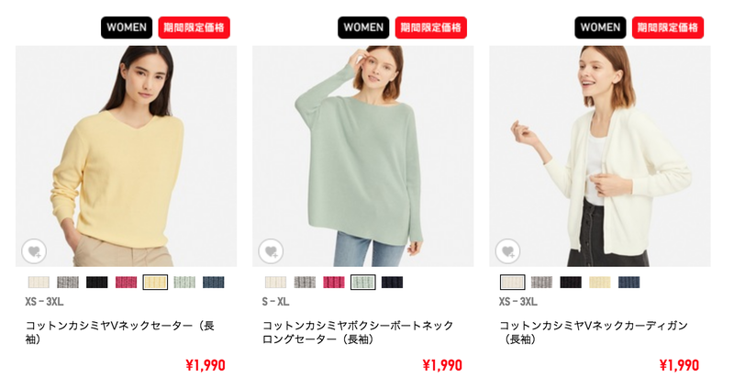The width and height of the screenshot is (734, 389).
Task: Click the ¥1,990 price of boat-neck sweater
Action: 442,365
